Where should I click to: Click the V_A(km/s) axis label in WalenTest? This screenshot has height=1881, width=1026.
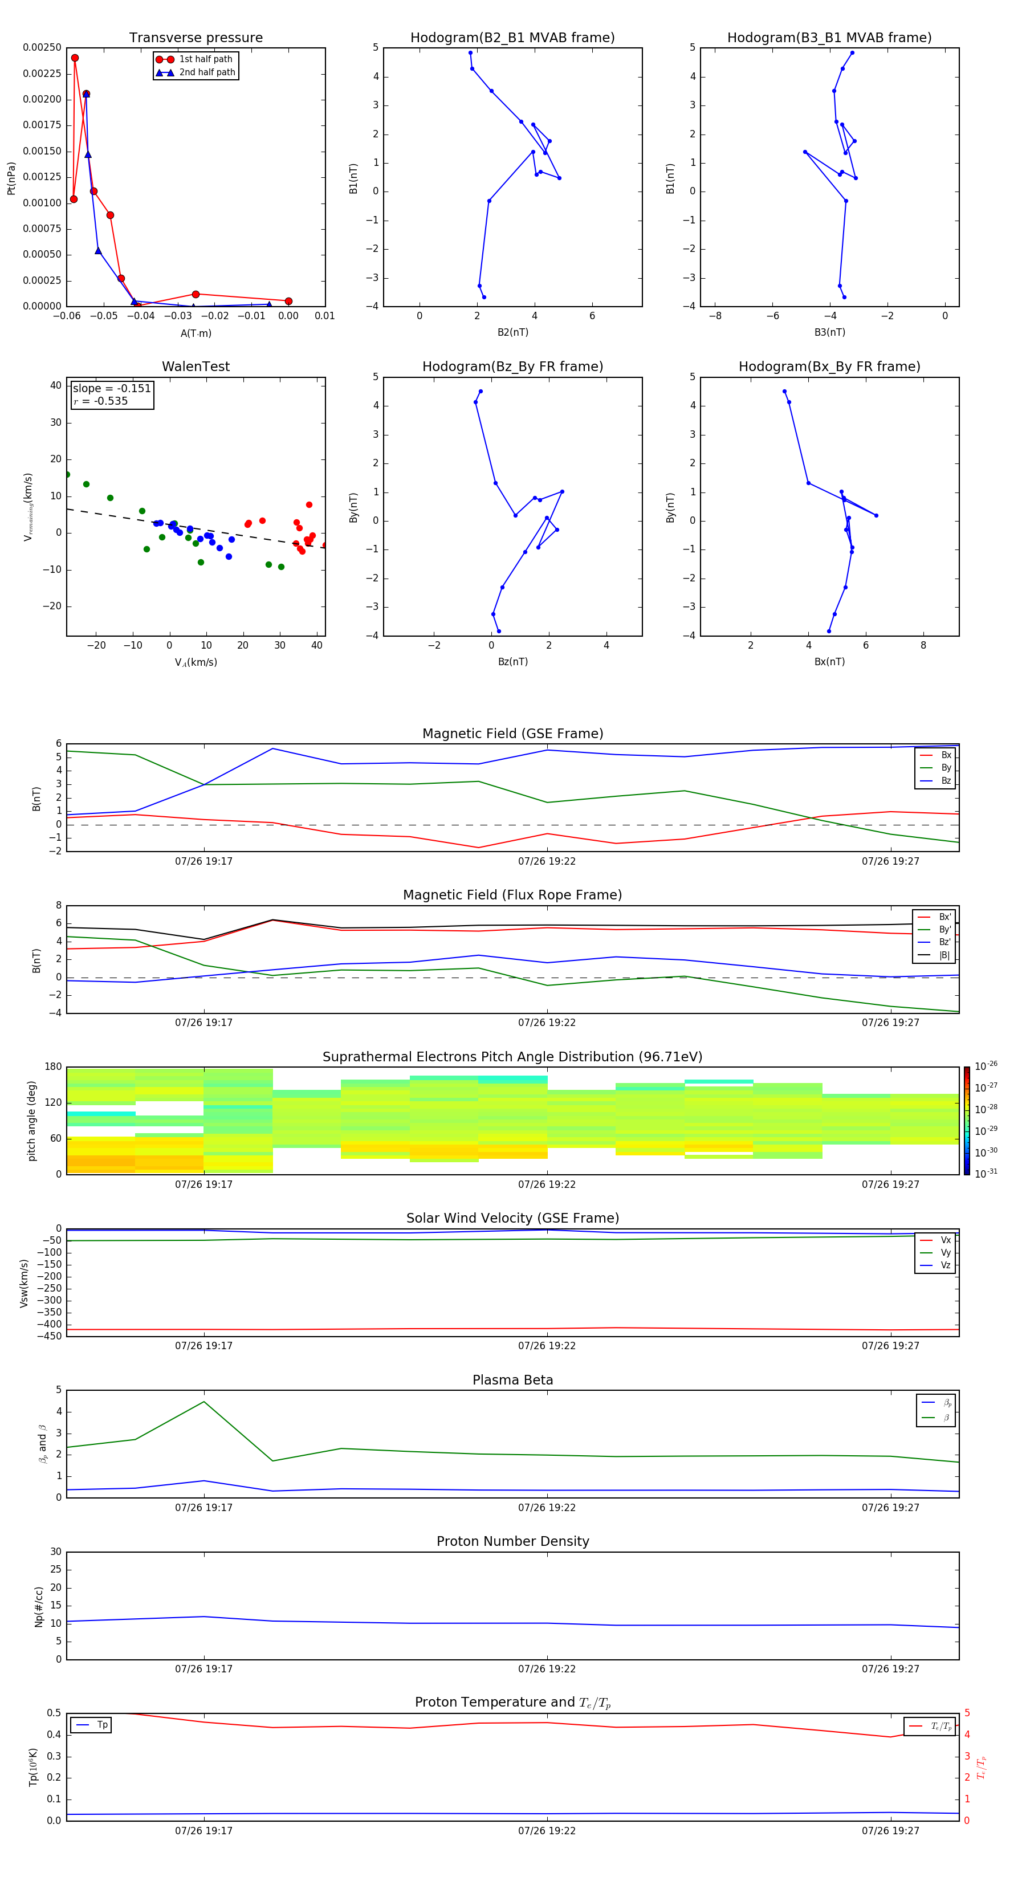point(196,662)
